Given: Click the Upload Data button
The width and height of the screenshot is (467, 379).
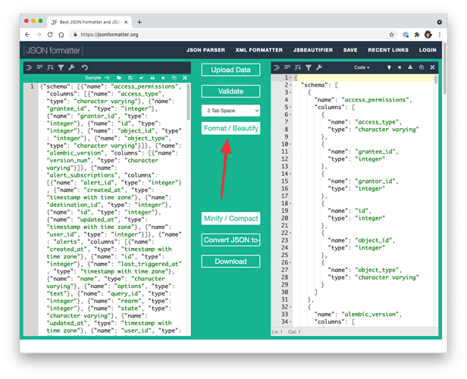Looking at the screenshot, I should click(230, 70).
